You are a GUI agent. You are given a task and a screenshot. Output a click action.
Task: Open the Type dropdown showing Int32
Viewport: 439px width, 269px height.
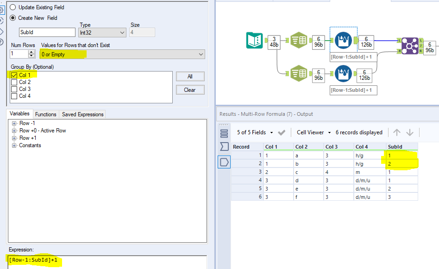click(102, 32)
